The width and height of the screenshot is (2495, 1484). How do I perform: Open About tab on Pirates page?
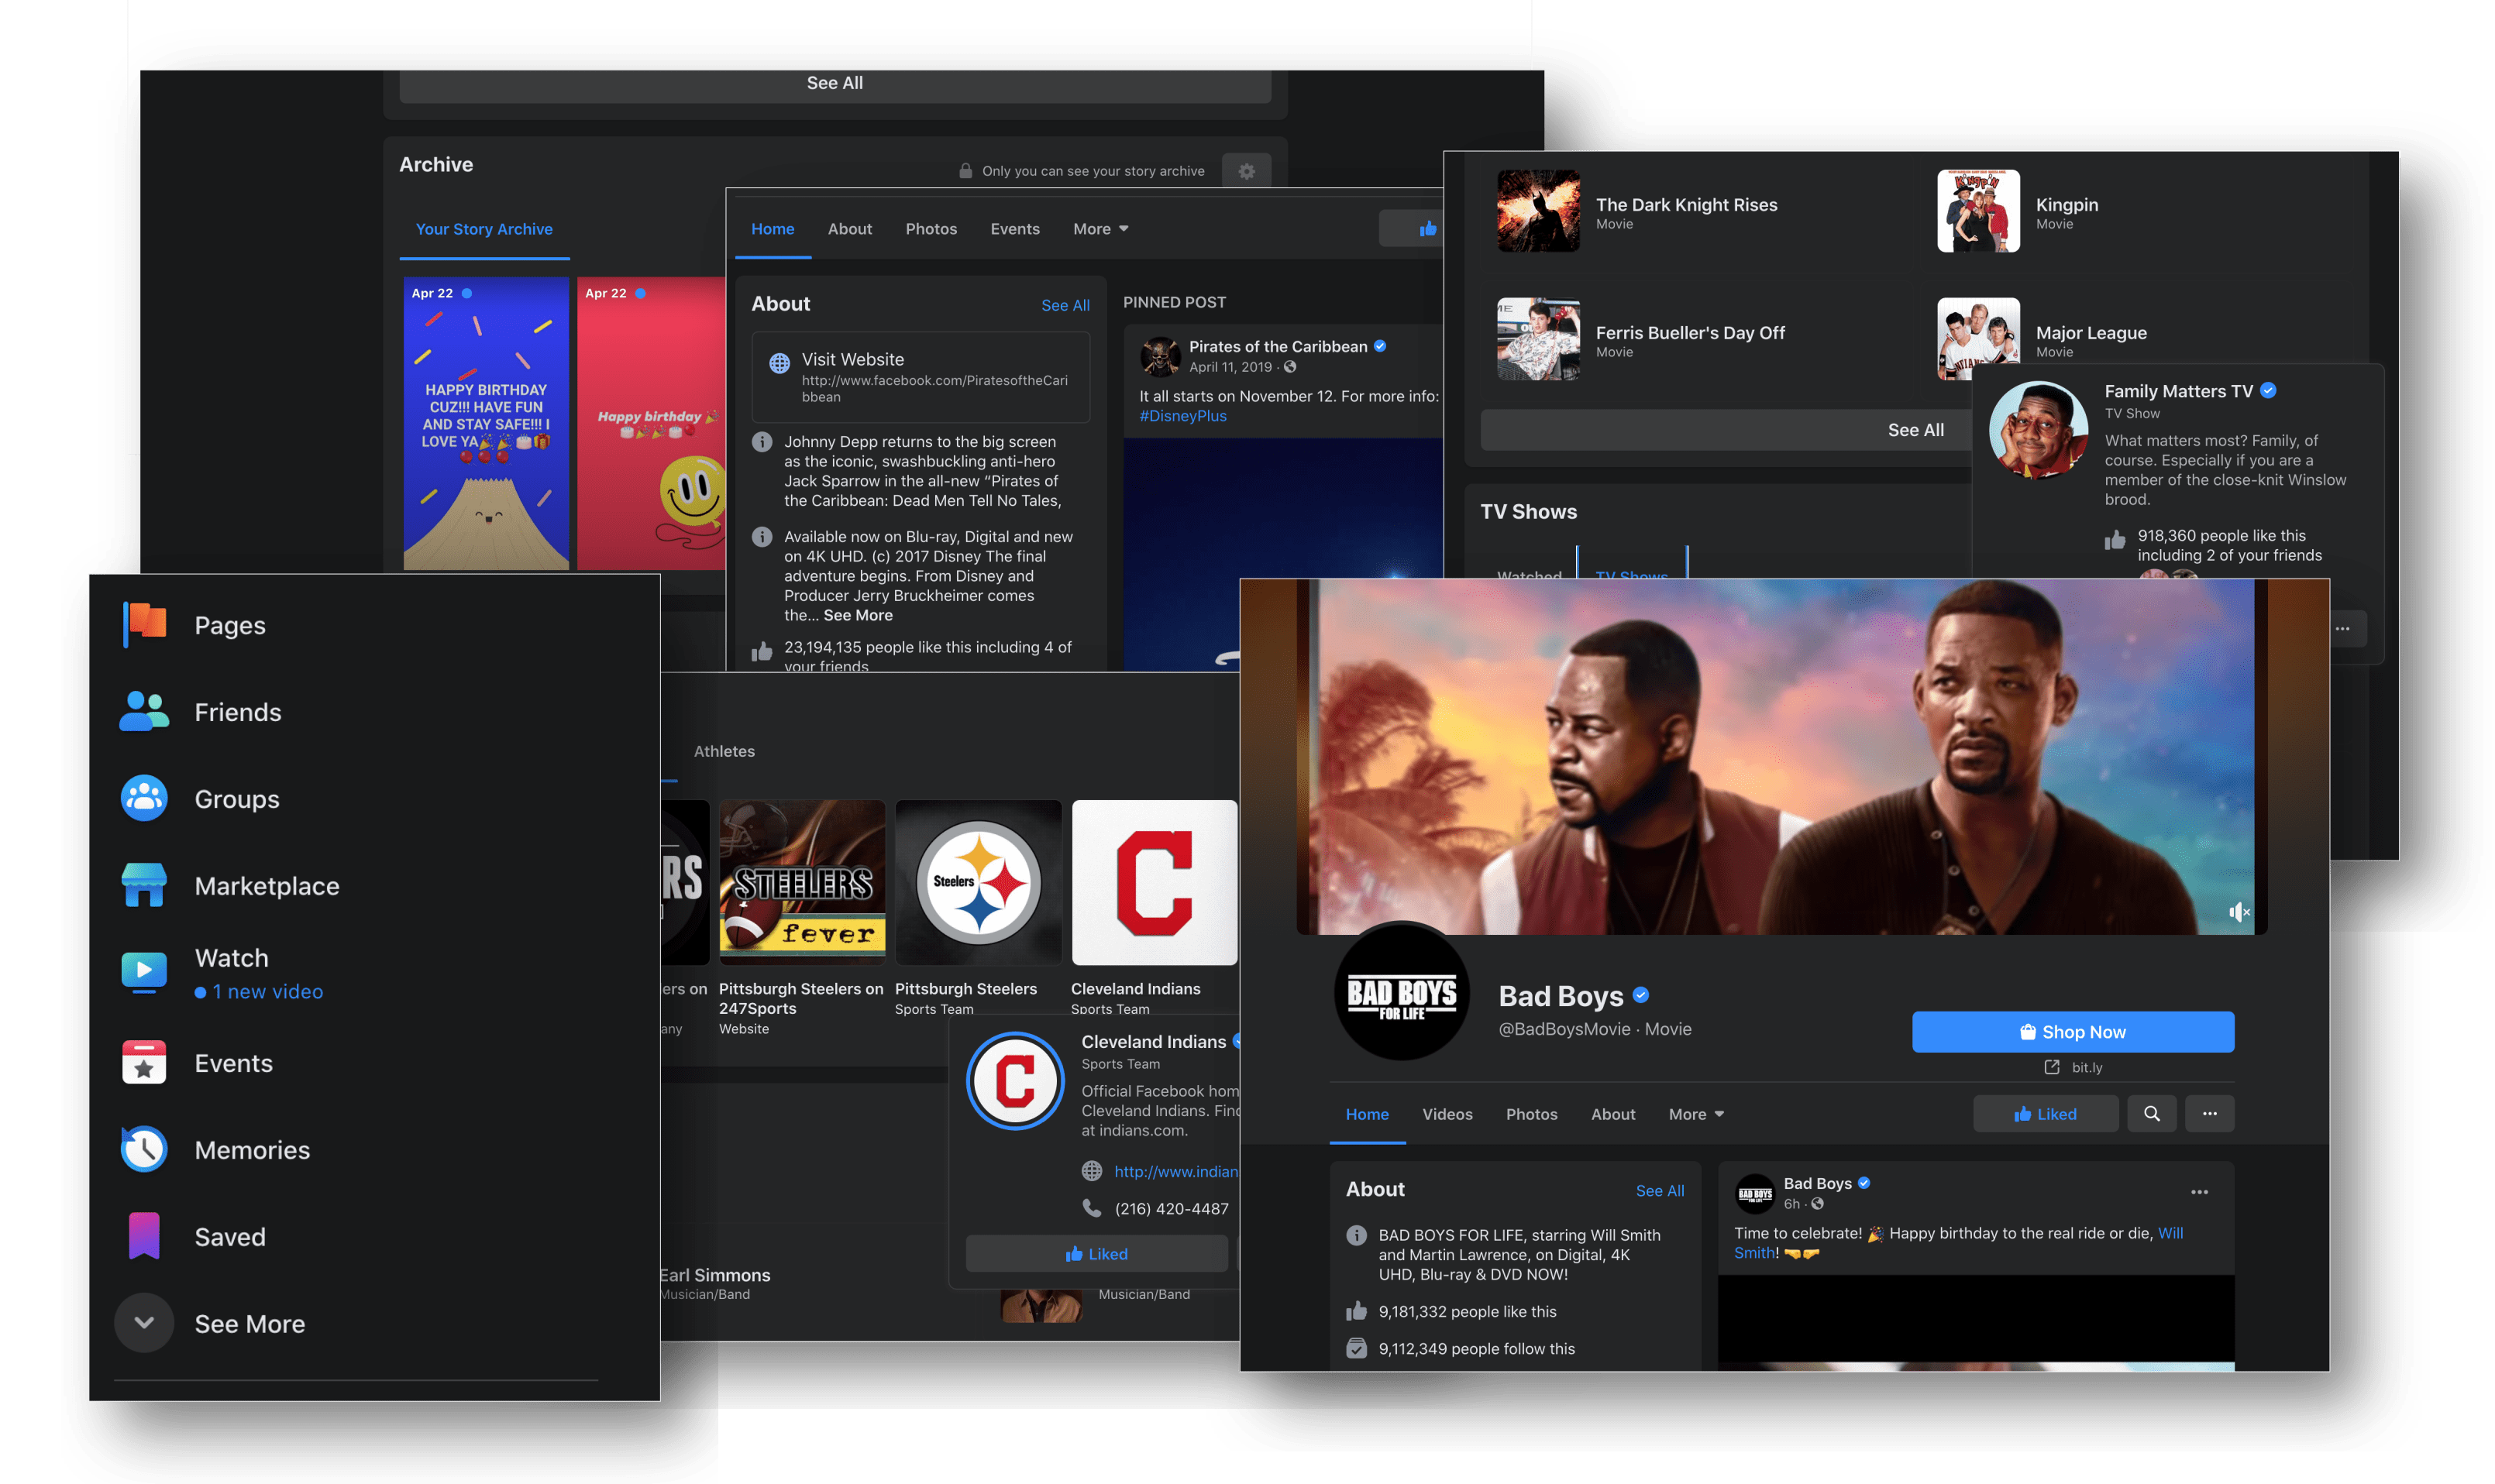coord(849,229)
